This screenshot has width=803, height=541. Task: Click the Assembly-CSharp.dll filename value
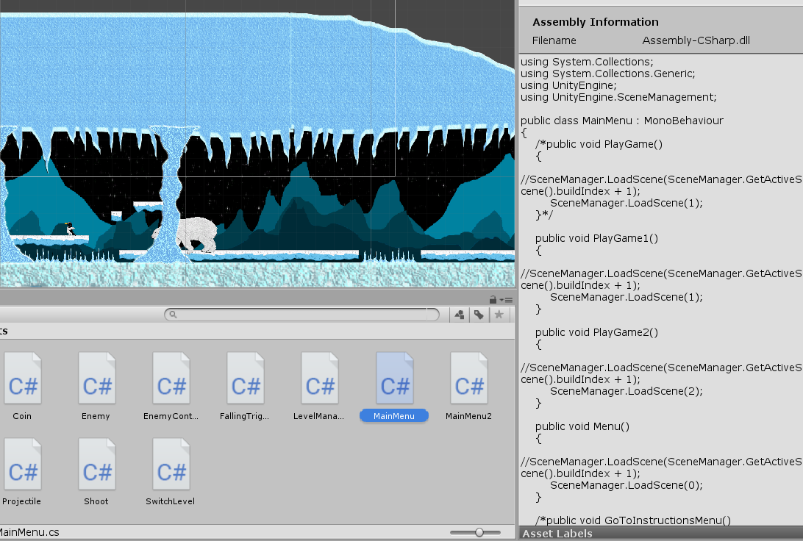696,40
